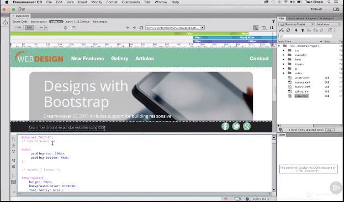Click the open documents icon in code toolbar
Viewport: 344px width, 202px height.
14,139
